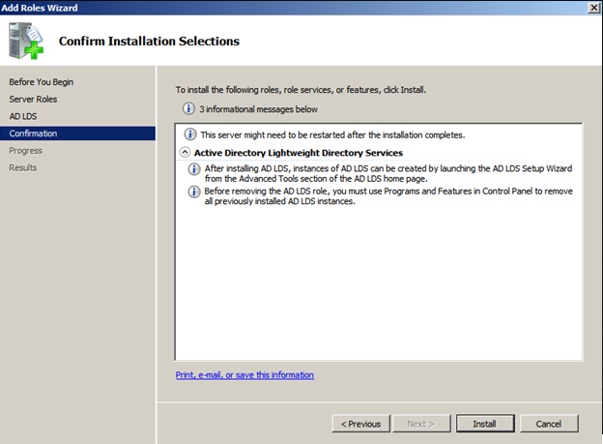
Task: Click '3 informational messages below' text
Action: [258, 109]
